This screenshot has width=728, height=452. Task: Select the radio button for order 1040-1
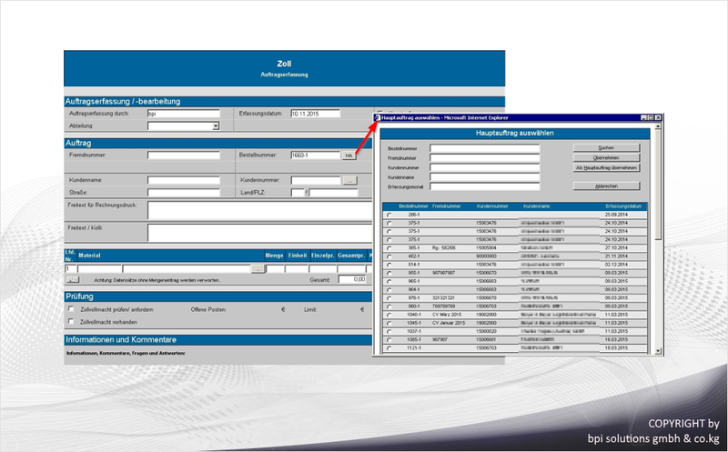389,315
